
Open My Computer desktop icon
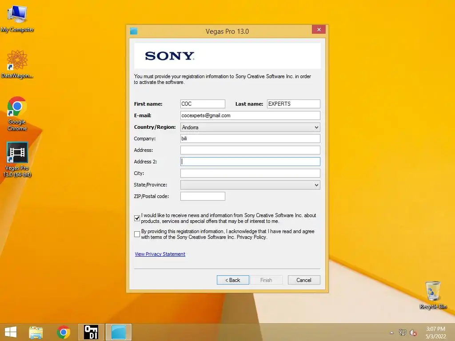(17, 19)
